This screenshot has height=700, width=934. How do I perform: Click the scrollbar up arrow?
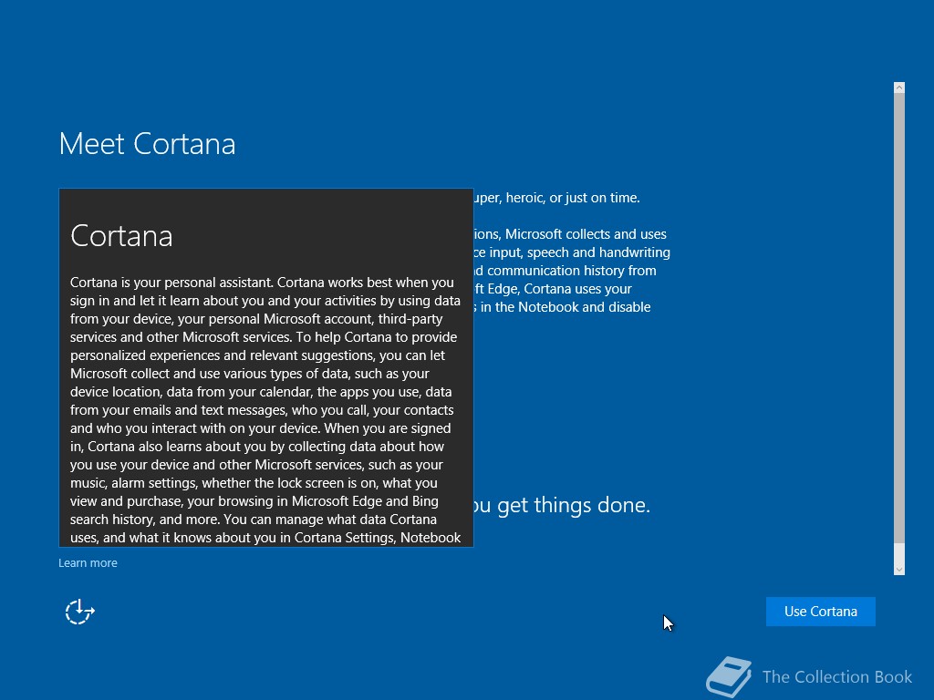pos(899,87)
